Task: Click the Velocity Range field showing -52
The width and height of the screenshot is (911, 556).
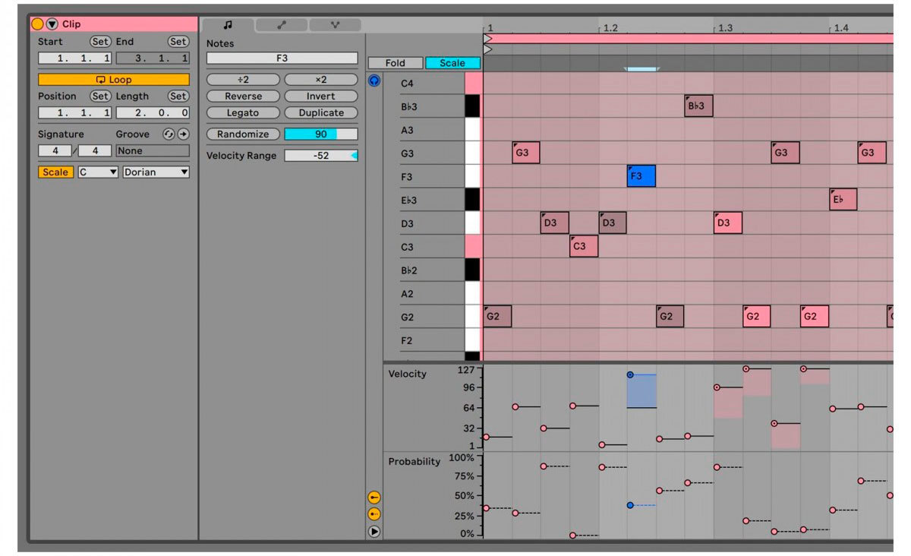Action: point(320,156)
